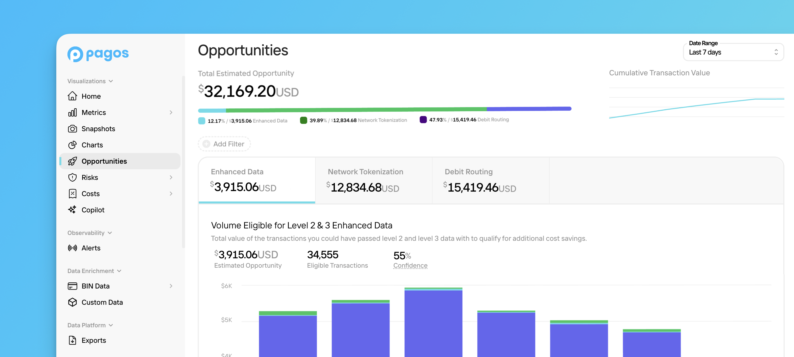Click the $6K axis label
The height and width of the screenshot is (357, 794).
pyautogui.click(x=227, y=286)
